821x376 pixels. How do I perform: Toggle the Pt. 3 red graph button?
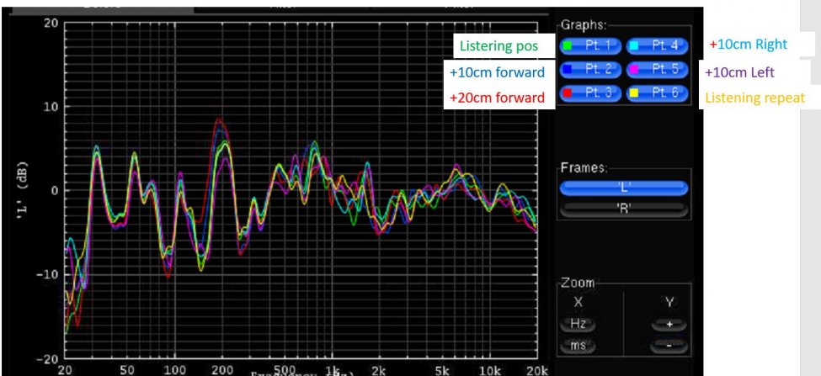pos(590,93)
